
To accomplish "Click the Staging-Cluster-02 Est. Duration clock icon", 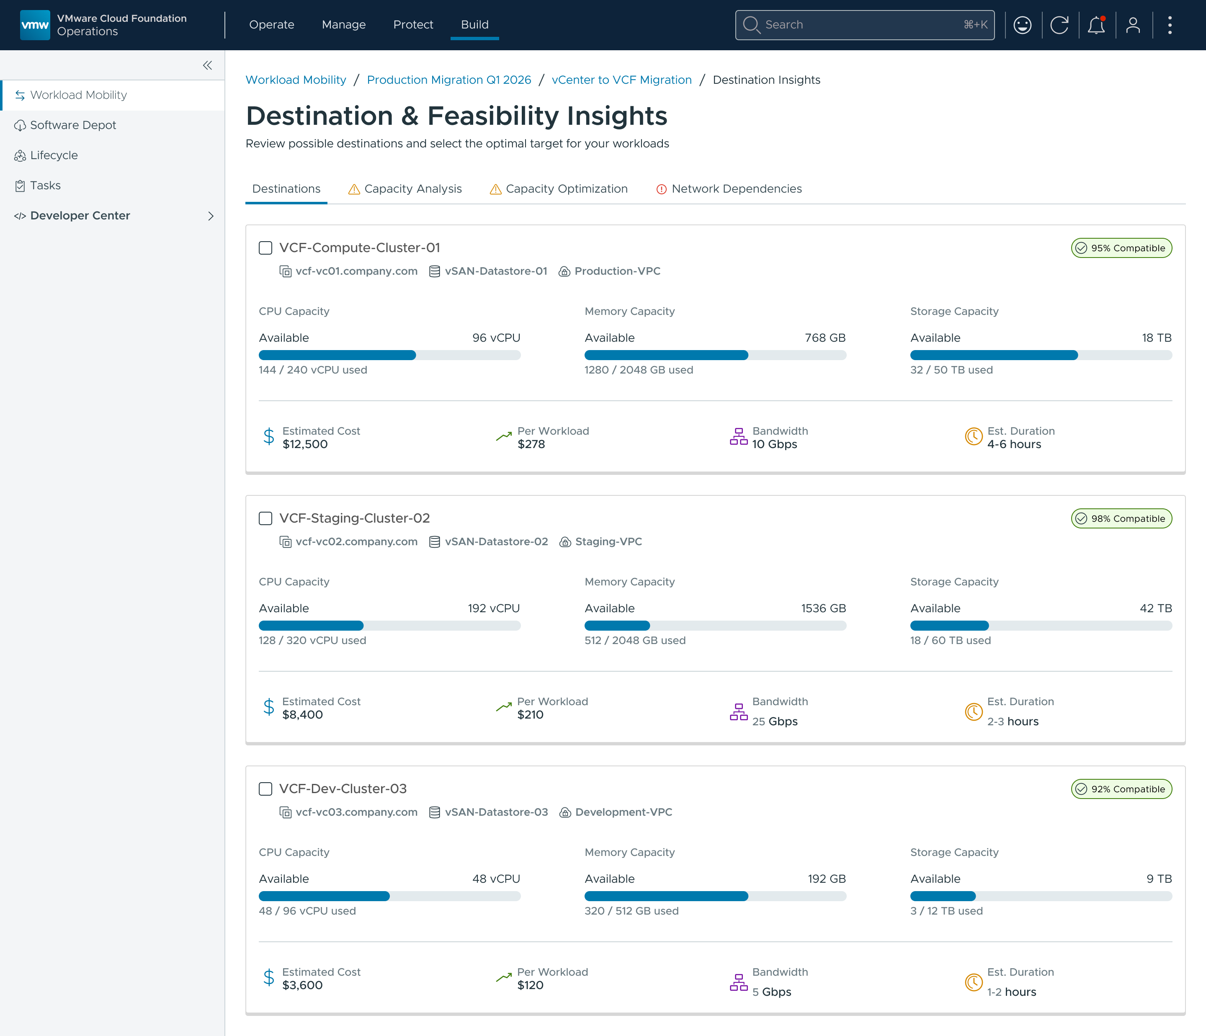I will tap(973, 711).
